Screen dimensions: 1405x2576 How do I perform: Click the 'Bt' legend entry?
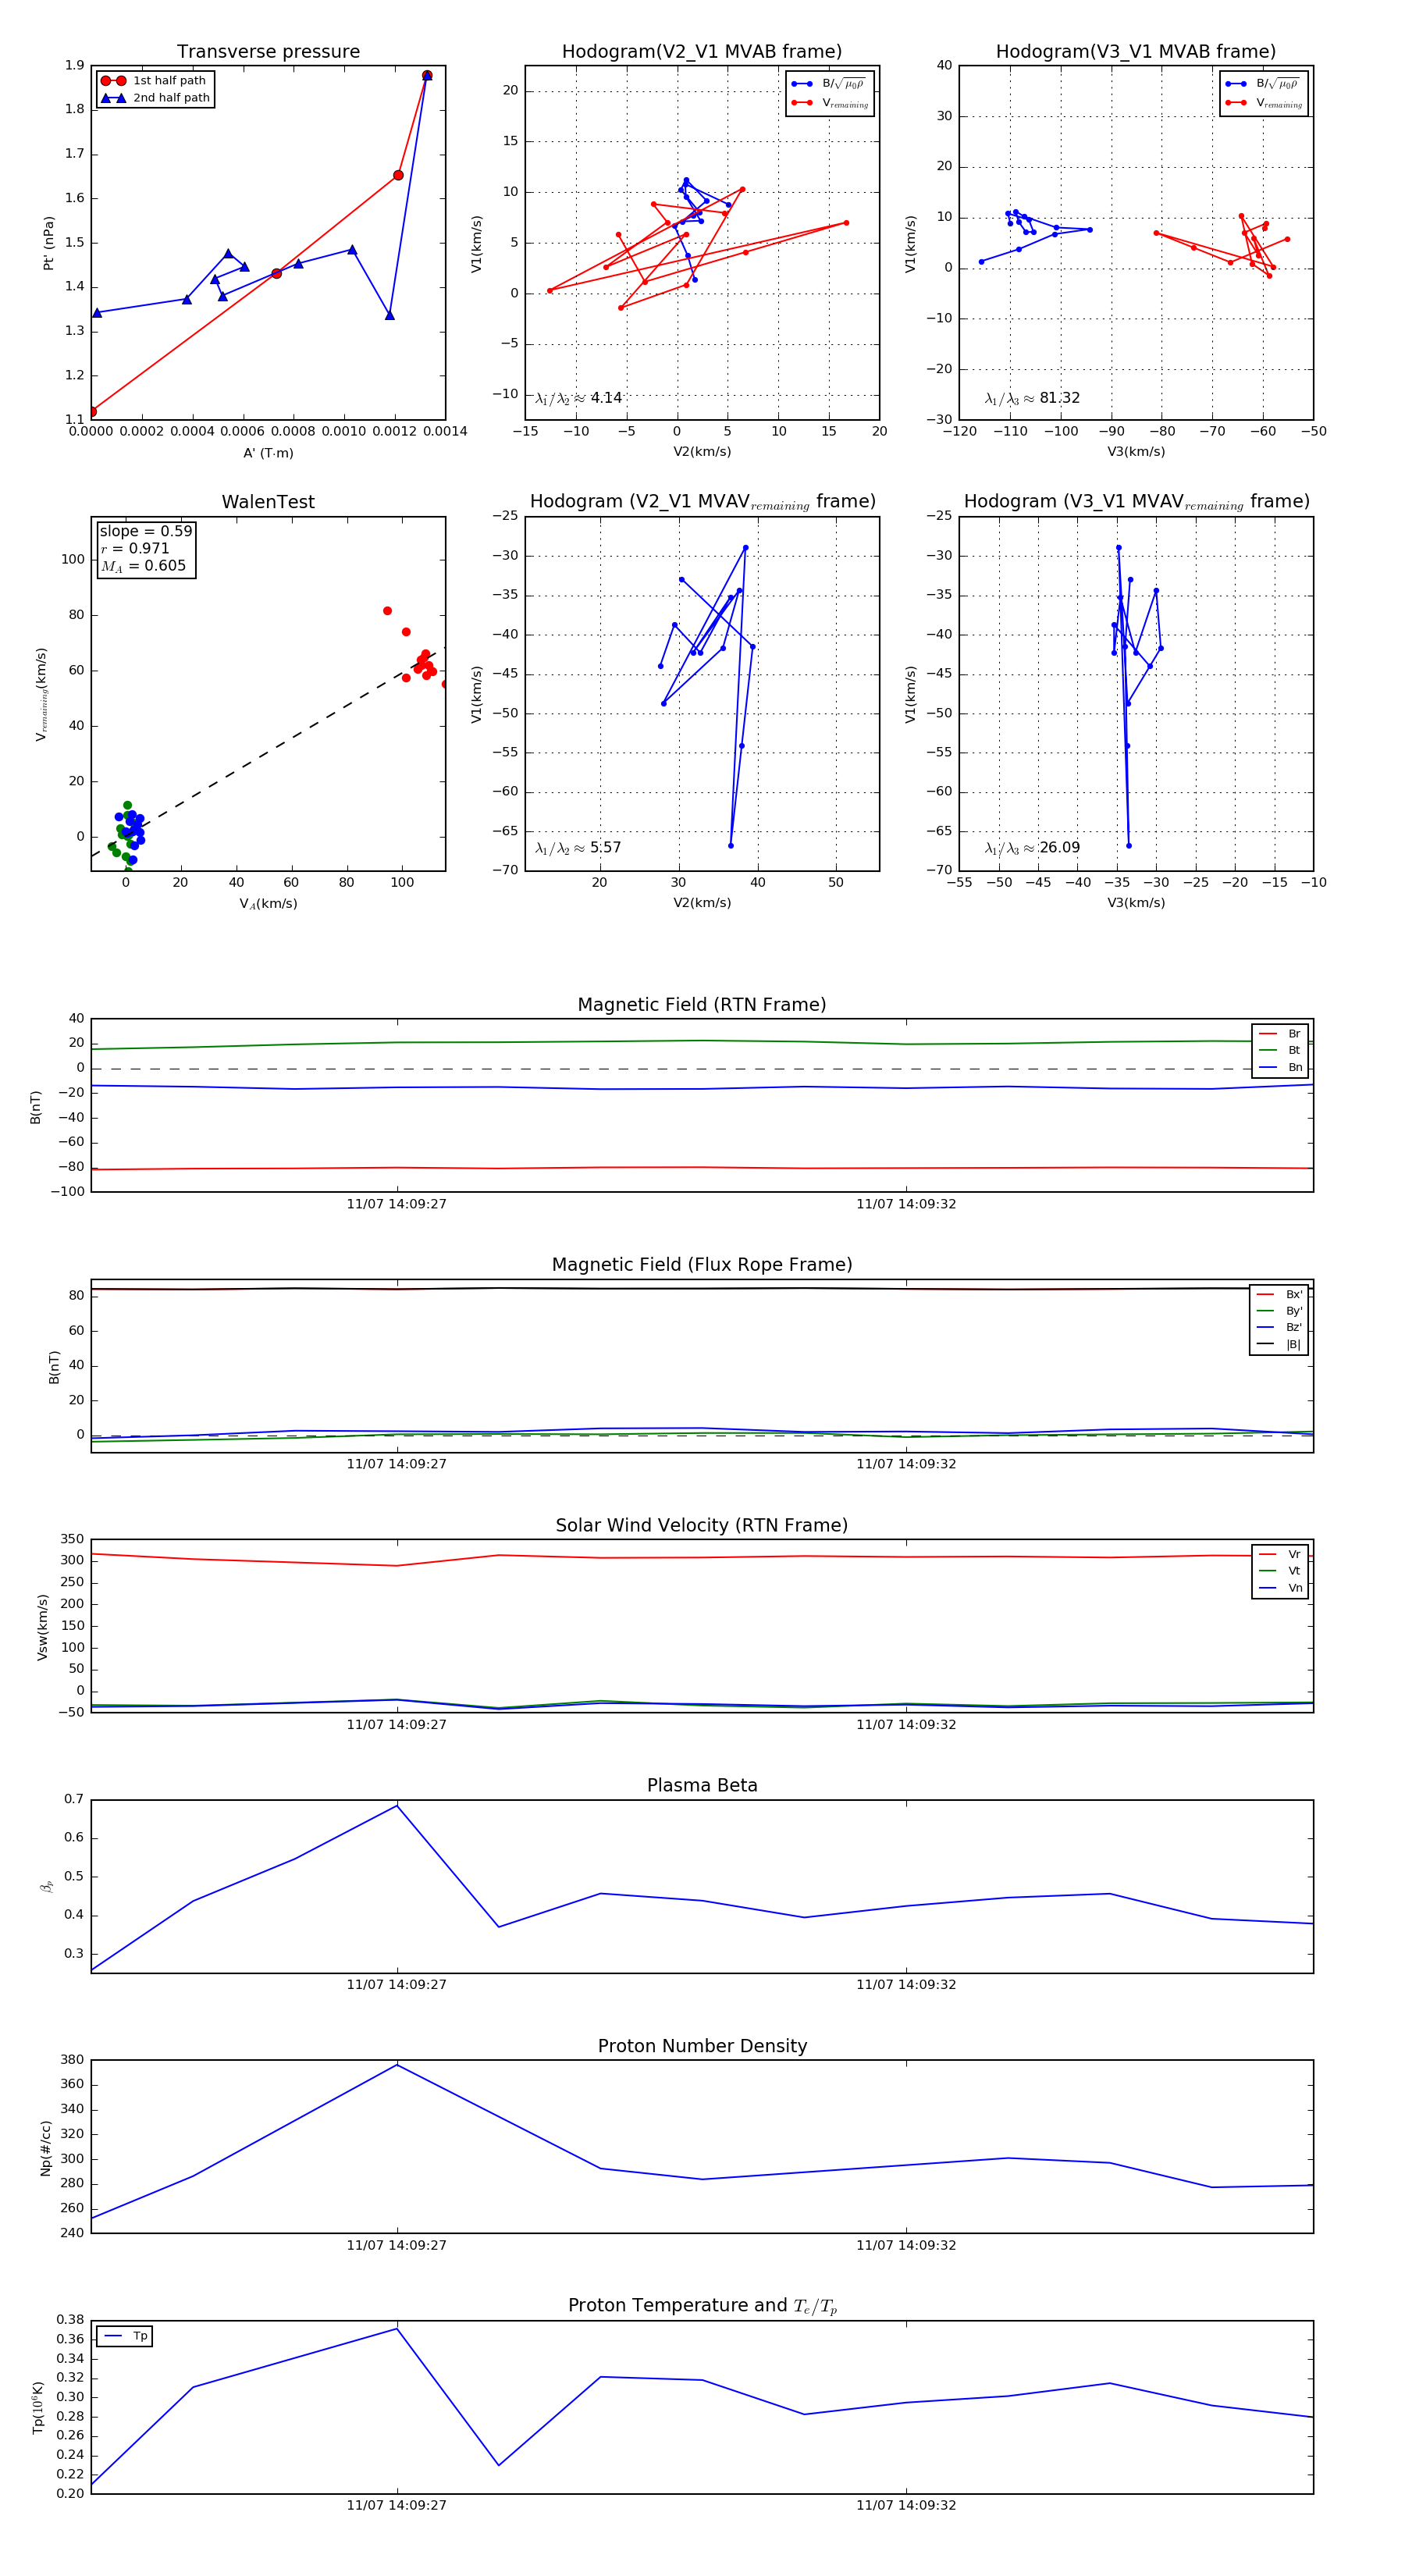pyautogui.click(x=1280, y=1051)
